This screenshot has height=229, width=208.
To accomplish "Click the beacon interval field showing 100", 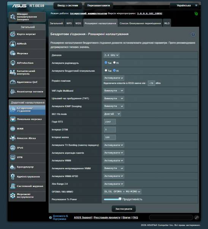I will tap(110, 137).
